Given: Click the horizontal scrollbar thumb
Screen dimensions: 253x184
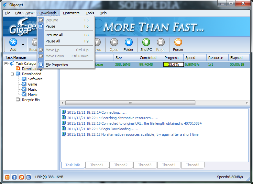Looking at the screenshot, I should (130, 103).
